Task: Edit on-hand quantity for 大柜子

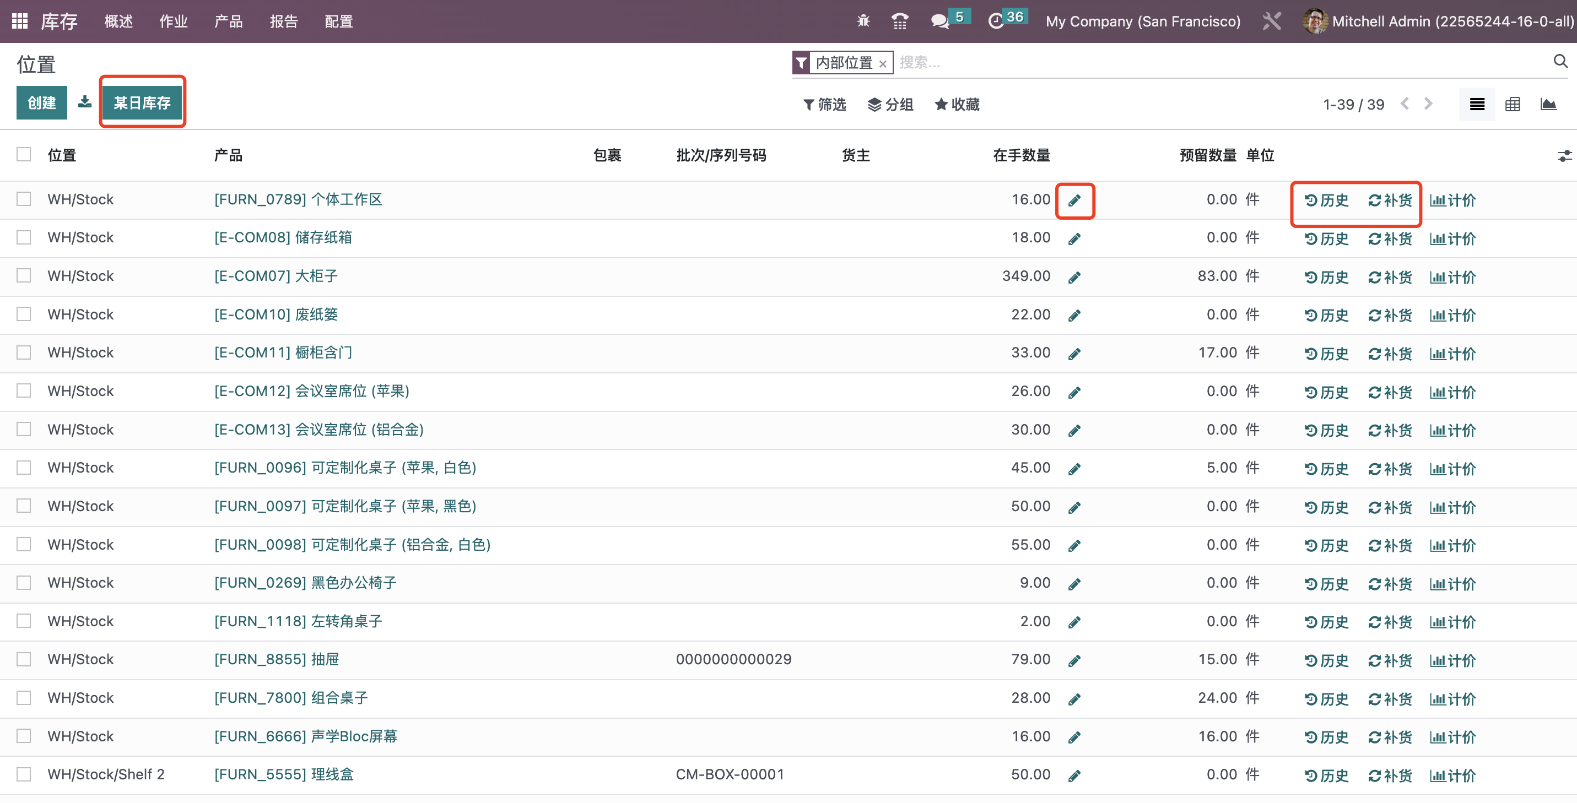Action: (x=1074, y=277)
